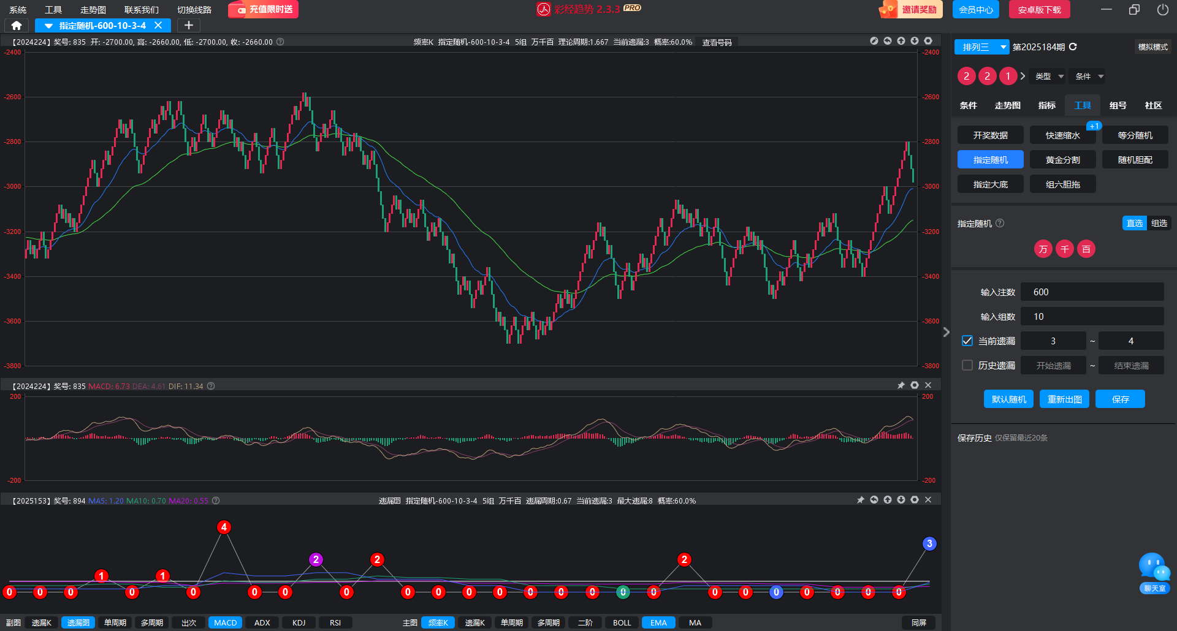Click undo arrow on 遗漏图 panel
This screenshot has width=1177, height=631.
(x=874, y=500)
